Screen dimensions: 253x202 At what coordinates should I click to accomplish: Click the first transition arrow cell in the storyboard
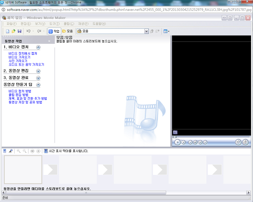coord(50,170)
